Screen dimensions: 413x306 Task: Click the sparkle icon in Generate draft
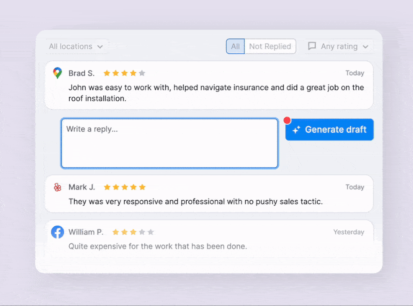click(296, 129)
